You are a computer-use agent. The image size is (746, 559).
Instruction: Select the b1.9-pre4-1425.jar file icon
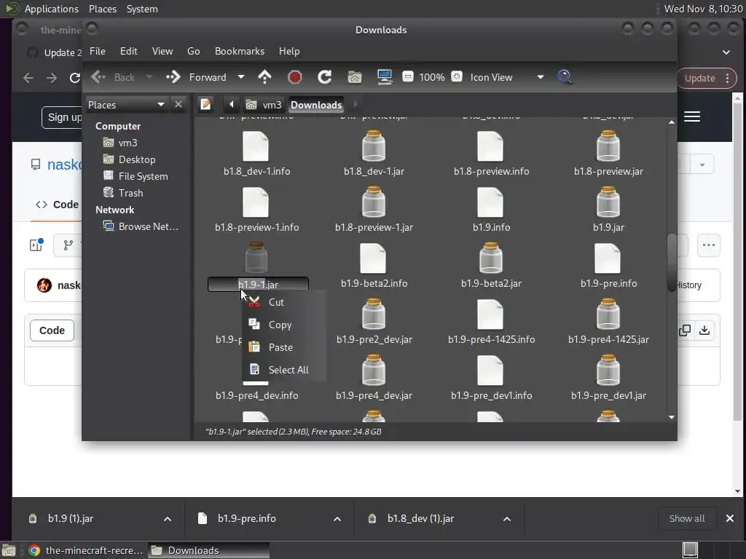(608, 314)
